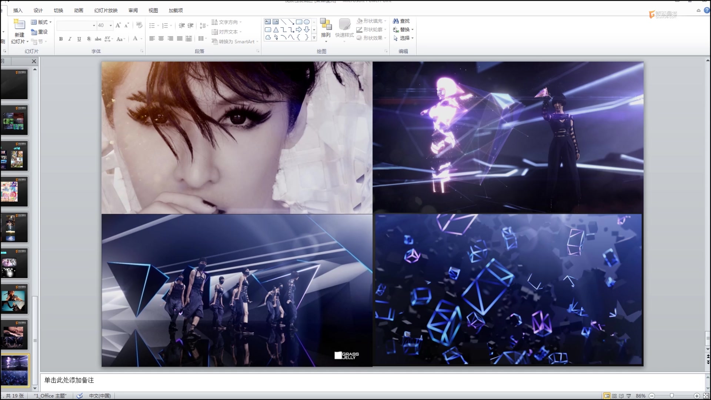Select the Arrow line shape
Image resolution: width=711 pixels, height=400 pixels.
[291, 22]
